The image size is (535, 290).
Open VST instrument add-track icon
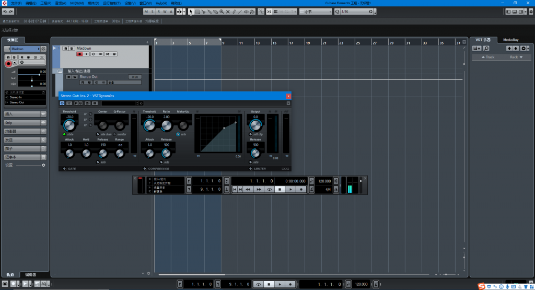pos(476,49)
